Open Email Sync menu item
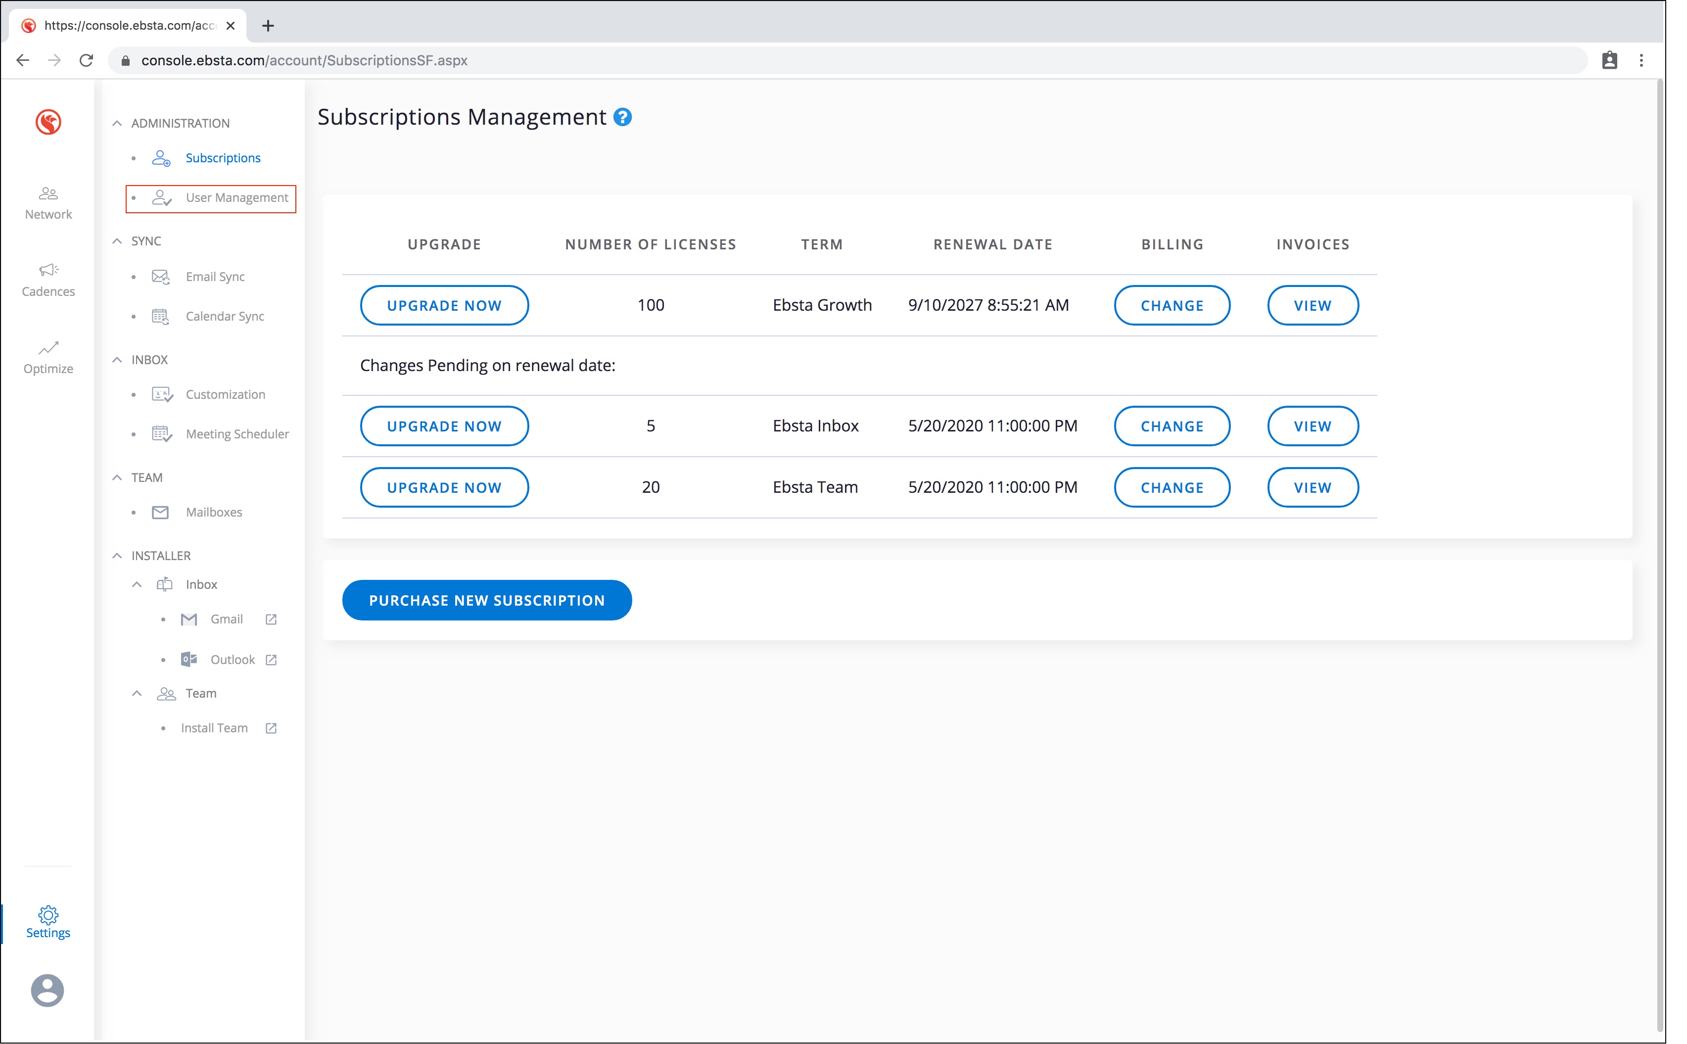 click(x=215, y=277)
